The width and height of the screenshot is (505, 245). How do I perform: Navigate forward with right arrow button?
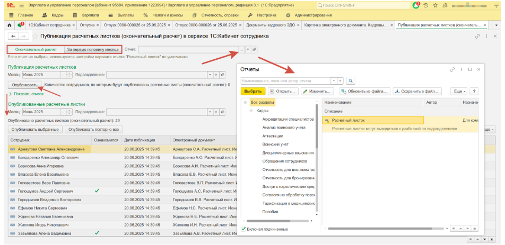pyautogui.click(x=23, y=37)
